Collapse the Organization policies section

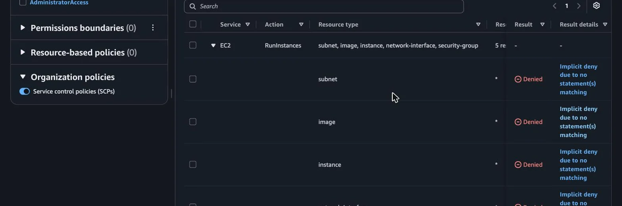pyautogui.click(x=23, y=77)
